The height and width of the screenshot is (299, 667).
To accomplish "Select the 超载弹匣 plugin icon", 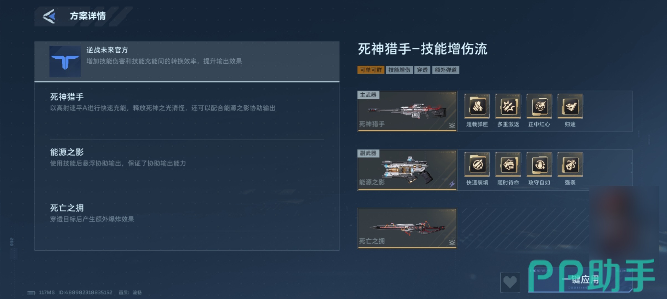I will pyautogui.click(x=477, y=106).
